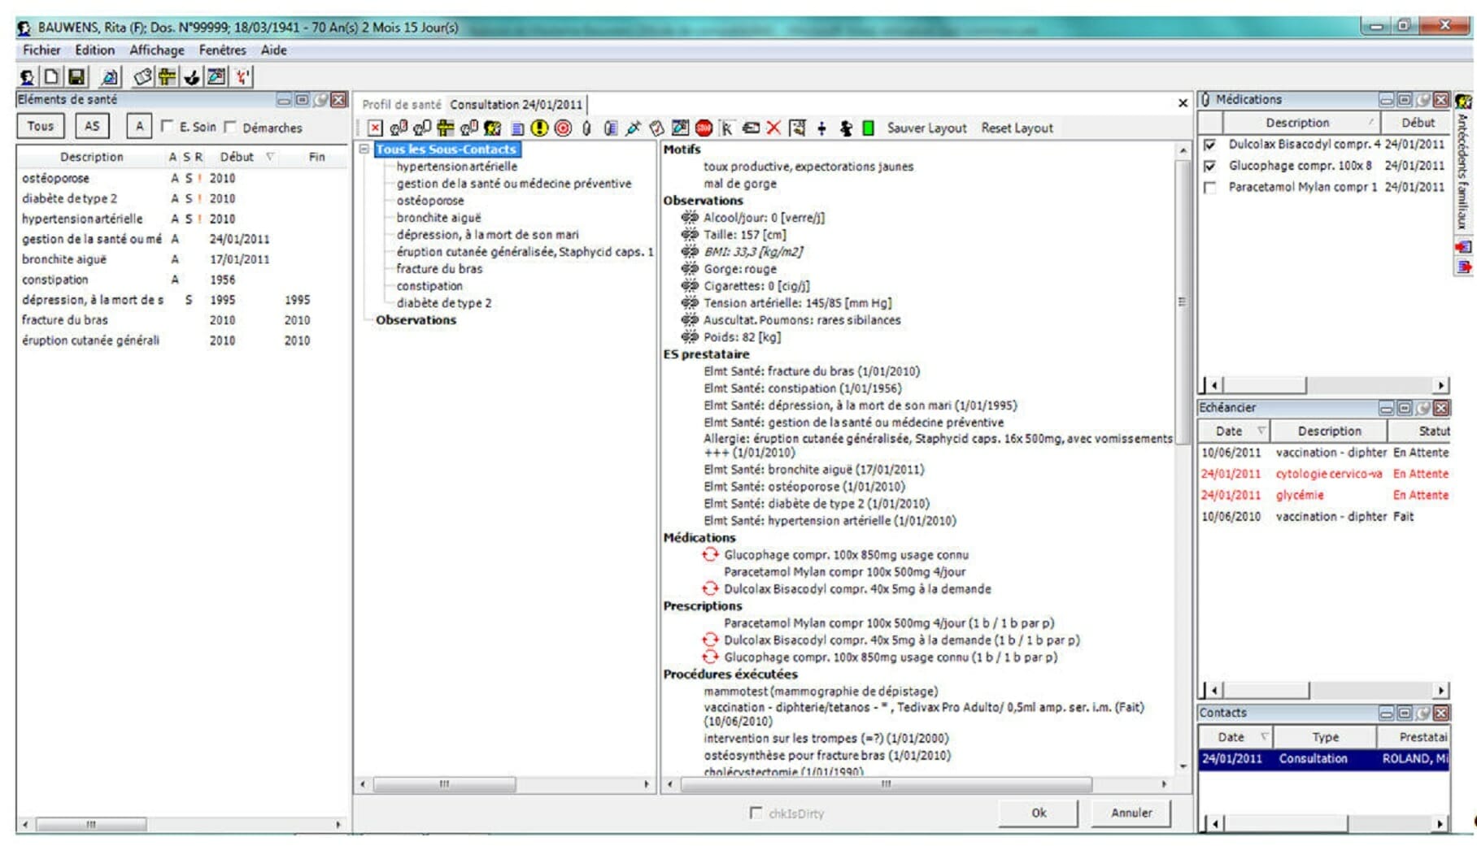This screenshot has height=846, width=1477.
Task: Click the yellow exclamation warning icon
Action: click(539, 128)
